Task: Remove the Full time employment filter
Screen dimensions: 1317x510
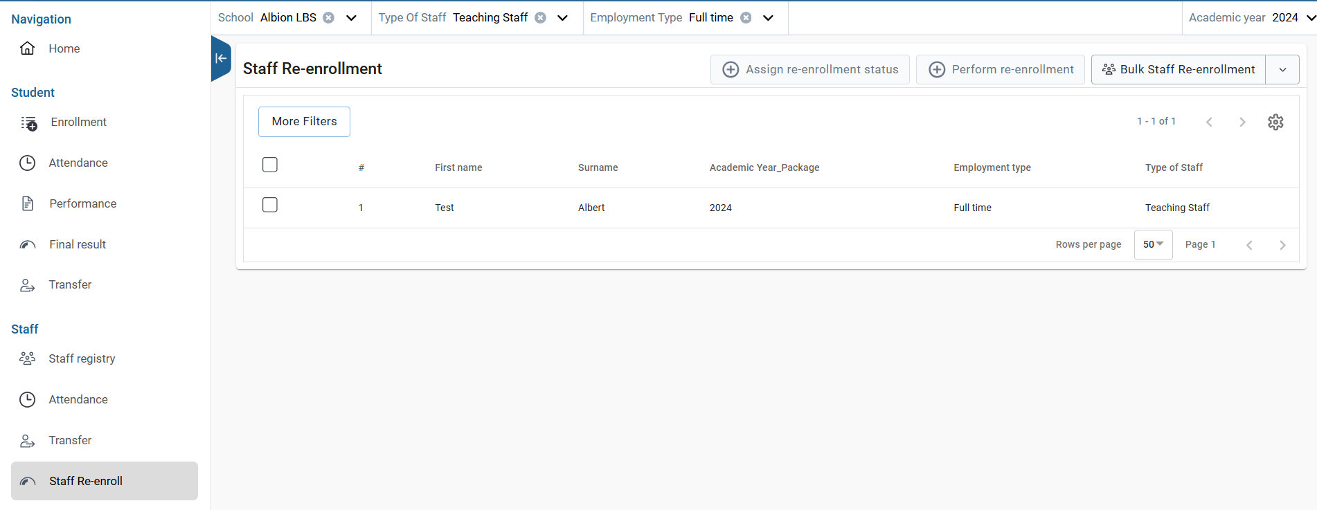Action: [746, 18]
